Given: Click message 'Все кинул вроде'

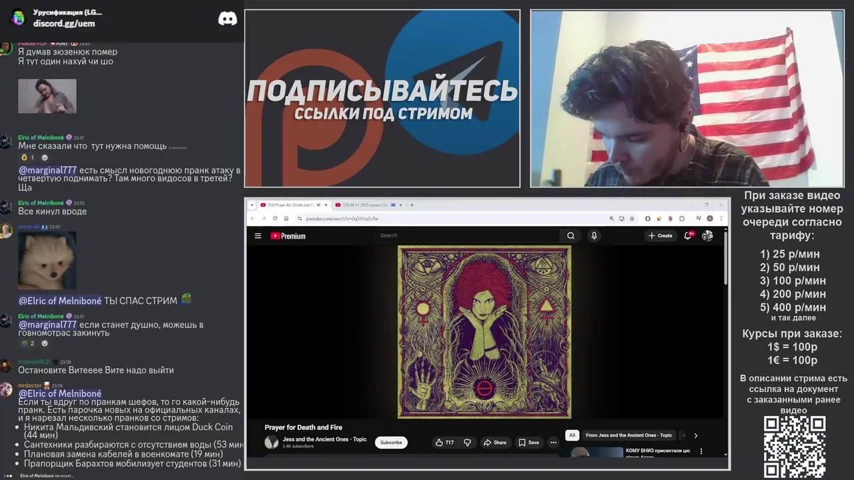Looking at the screenshot, I should 52,211.
